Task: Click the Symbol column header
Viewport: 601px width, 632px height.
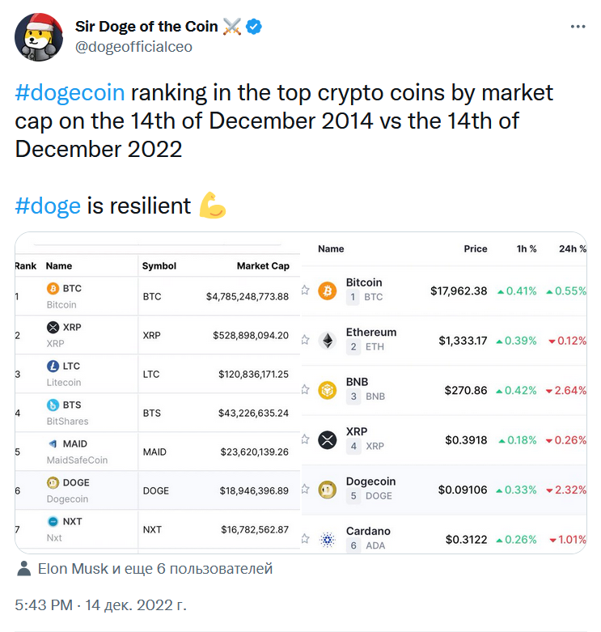Action: click(x=159, y=266)
